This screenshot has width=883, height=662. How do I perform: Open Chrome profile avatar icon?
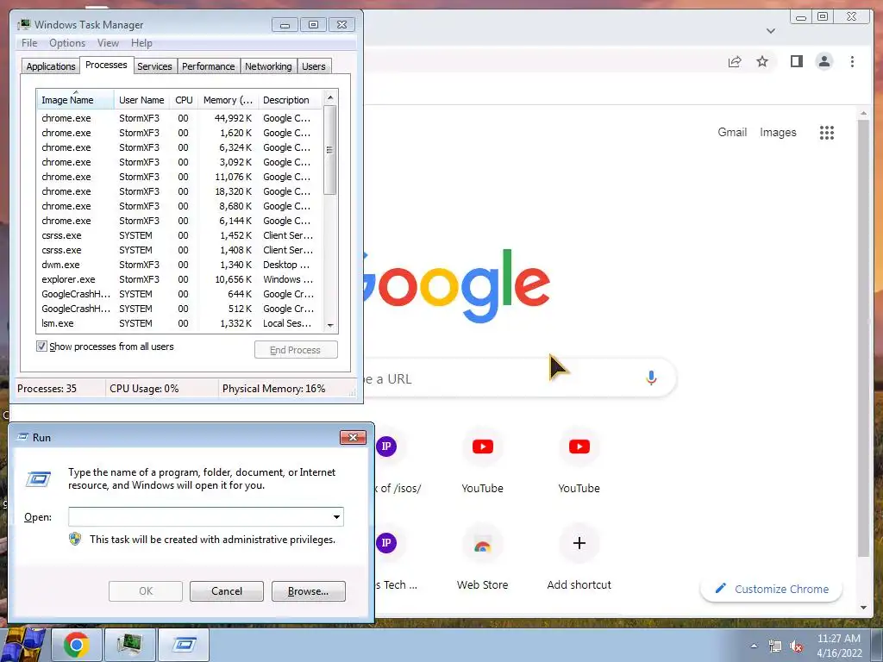click(x=824, y=61)
